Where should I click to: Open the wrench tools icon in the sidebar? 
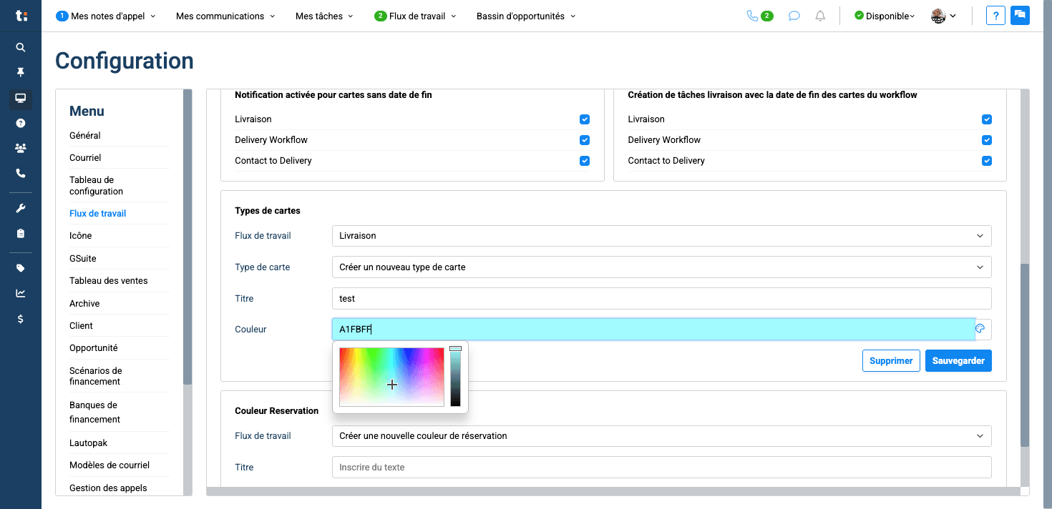pos(21,208)
